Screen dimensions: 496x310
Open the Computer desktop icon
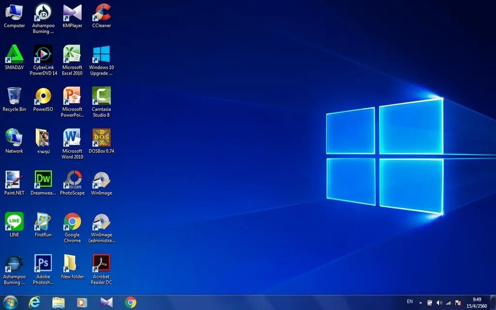(14, 16)
